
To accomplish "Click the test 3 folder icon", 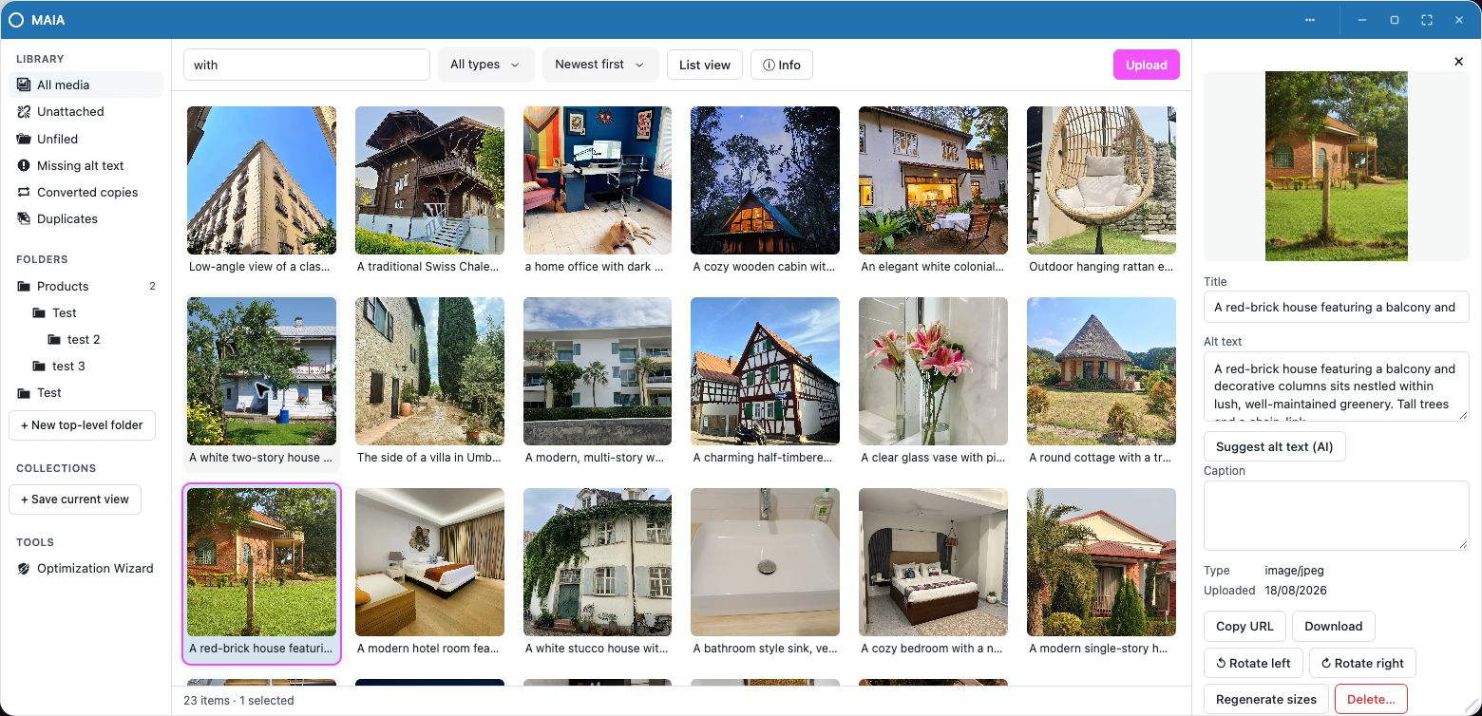I will pyautogui.click(x=39, y=366).
